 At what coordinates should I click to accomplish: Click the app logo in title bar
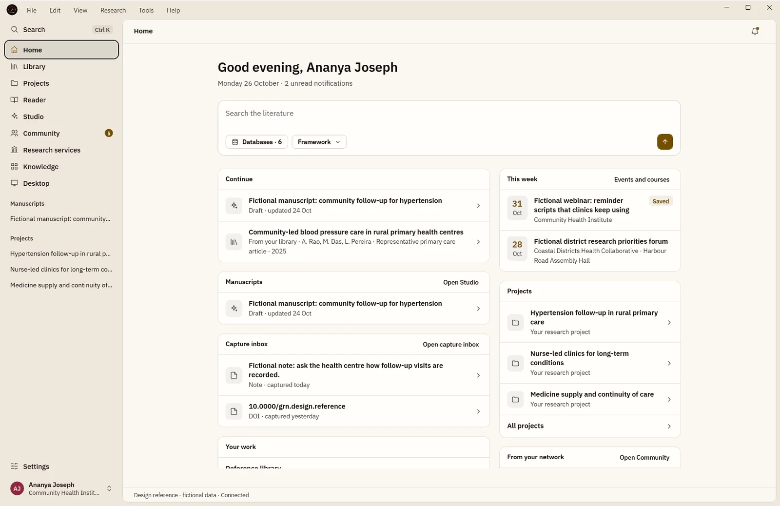point(12,10)
